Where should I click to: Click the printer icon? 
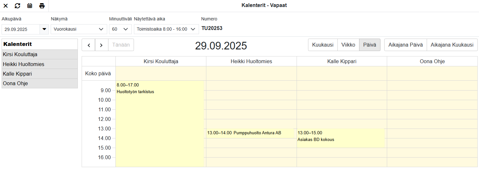(42, 6)
